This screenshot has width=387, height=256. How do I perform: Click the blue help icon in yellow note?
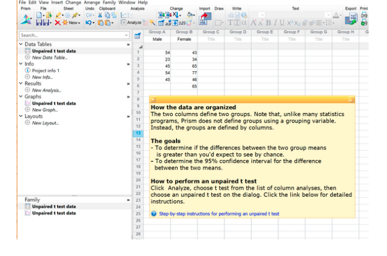click(x=153, y=214)
